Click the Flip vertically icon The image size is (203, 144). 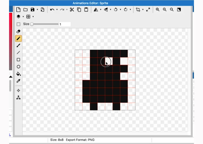[106, 10]
